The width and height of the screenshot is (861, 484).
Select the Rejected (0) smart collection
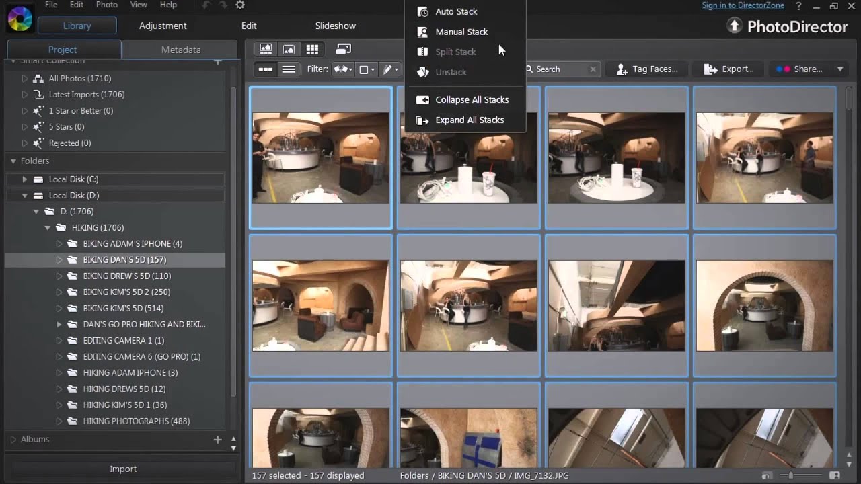70,143
